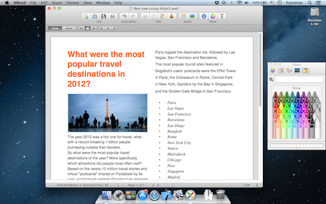Align floating image to the left
Image resolution: width=326 pixels, height=204 pixels.
[x=81, y=28]
